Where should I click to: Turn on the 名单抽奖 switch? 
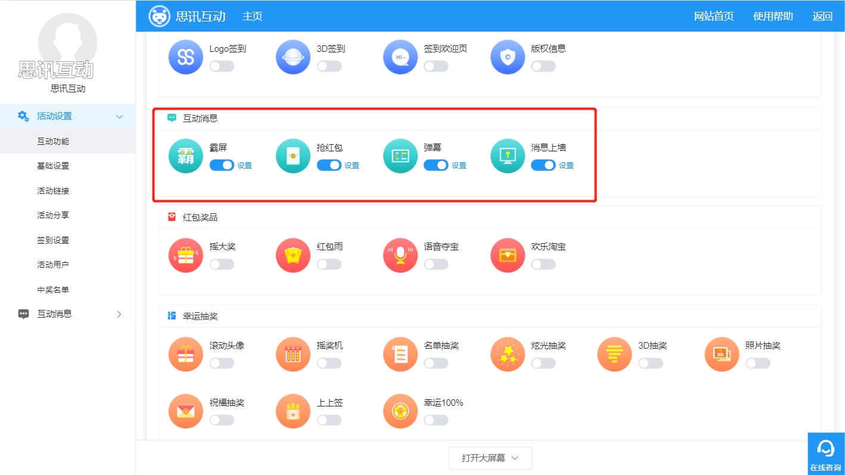[436, 363]
